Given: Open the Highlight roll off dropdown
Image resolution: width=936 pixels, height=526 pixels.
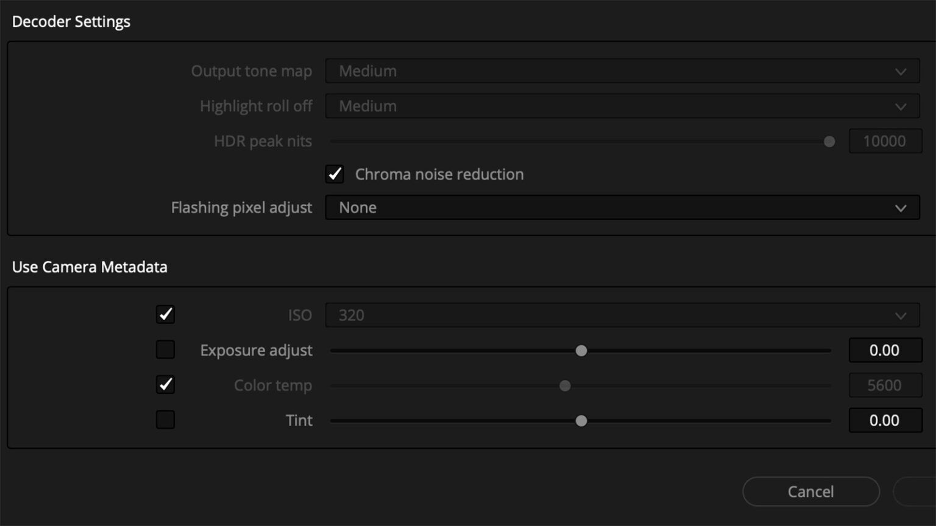Looking at the screenshot, I should (x=623, y=106).
